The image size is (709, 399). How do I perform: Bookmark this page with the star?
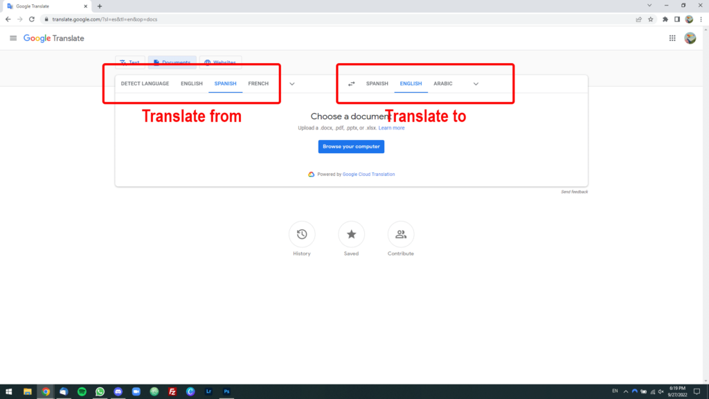click(651, 19)
